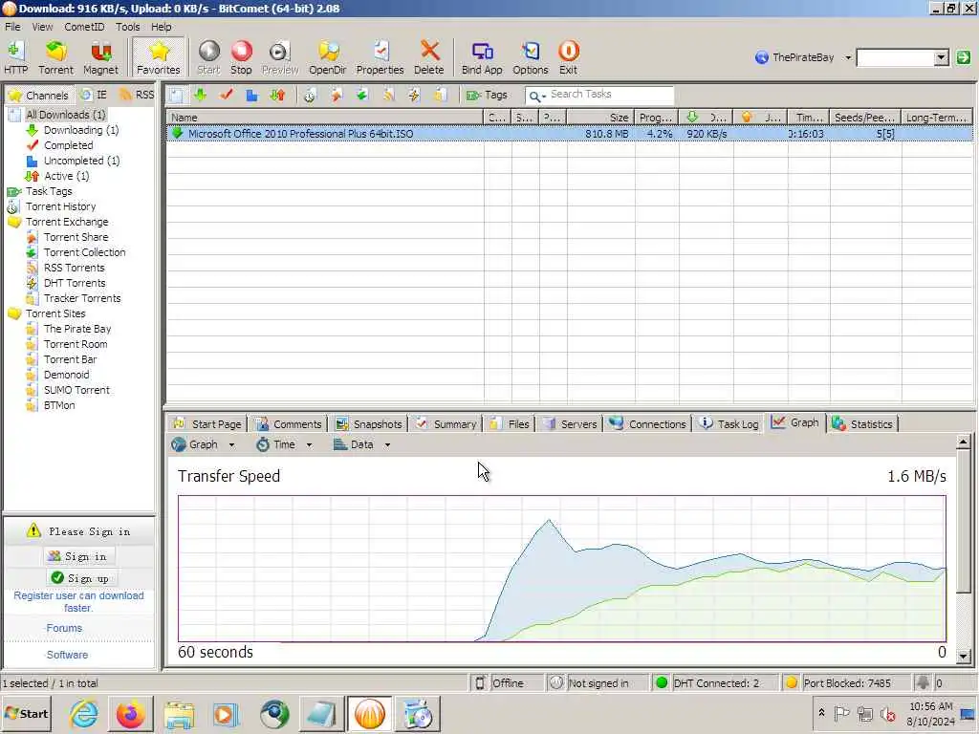The image size is (979, 734).
Task: Show DHT Torrents lightning icon in toolbar
Action: click(x=414, y=95)
